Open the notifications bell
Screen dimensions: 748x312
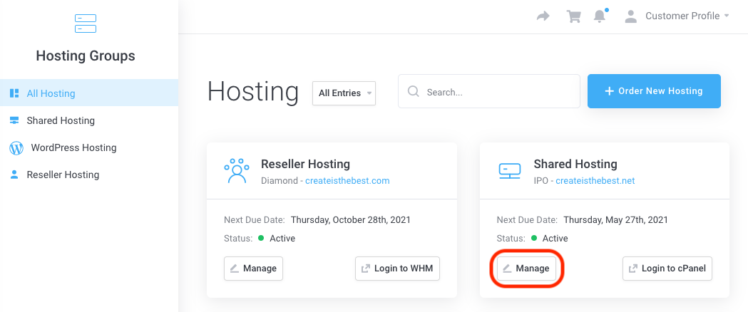click(x=600, y=16)
